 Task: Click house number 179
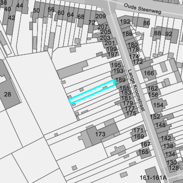pyautogui.click(x=128, y=103)
